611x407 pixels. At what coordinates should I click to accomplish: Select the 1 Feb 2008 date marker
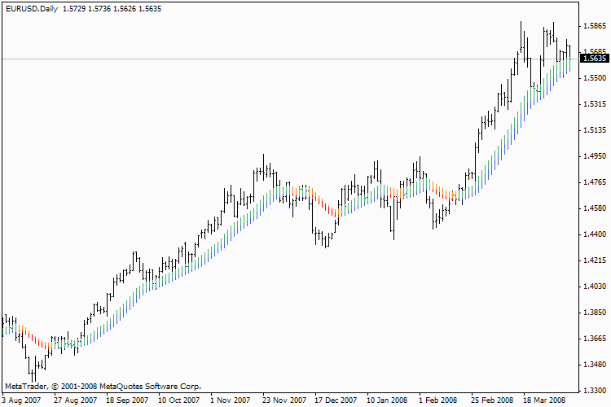pyautogui.click(x=438, y=400)
